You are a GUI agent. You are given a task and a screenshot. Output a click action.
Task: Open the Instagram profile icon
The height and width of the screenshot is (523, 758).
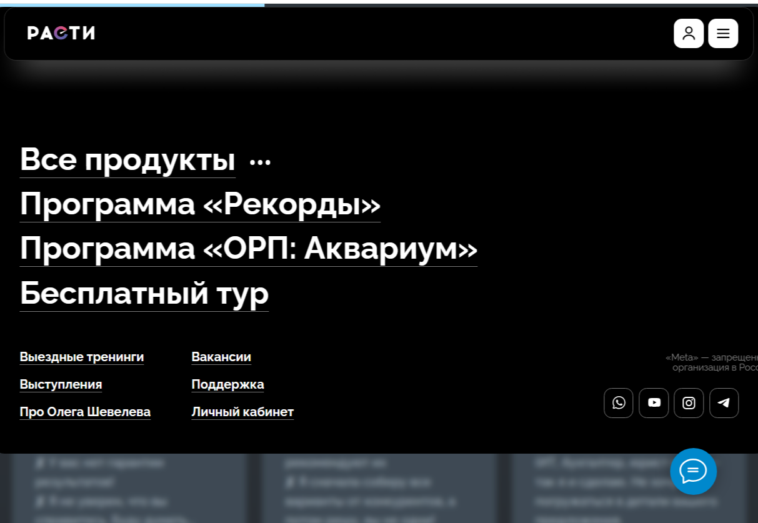point(689,403)
